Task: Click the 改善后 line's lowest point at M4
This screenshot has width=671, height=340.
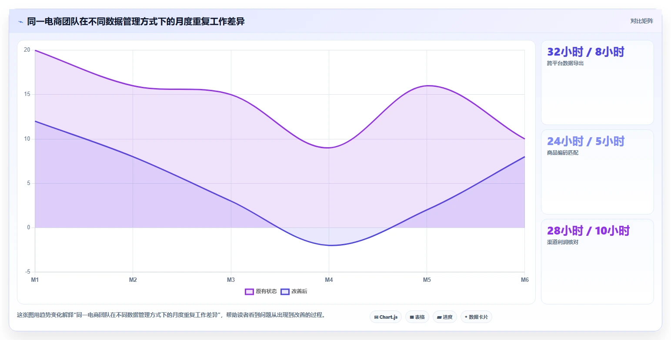Action: (329, 245)
